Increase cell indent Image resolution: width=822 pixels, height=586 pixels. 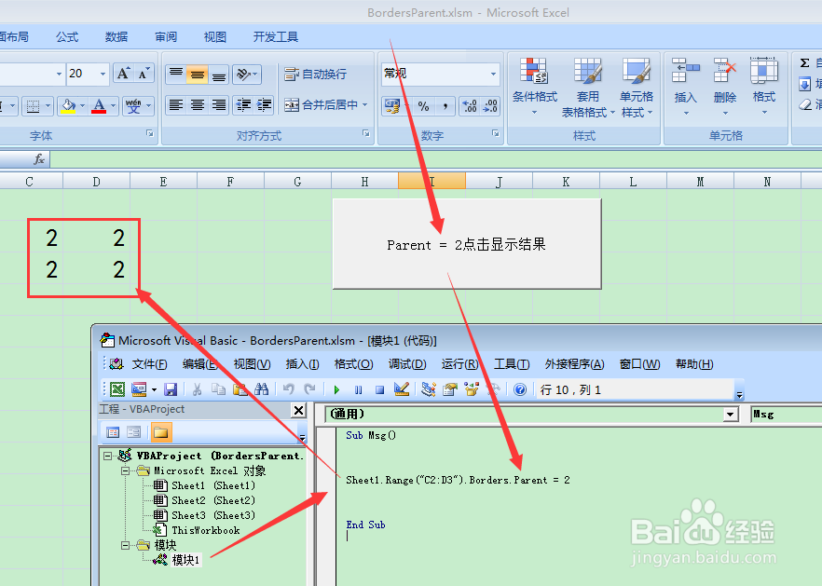coord(264,105)
